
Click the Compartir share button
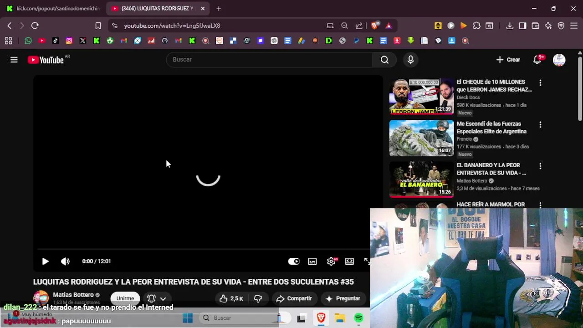pyautogui.click(x=294, y=298)
